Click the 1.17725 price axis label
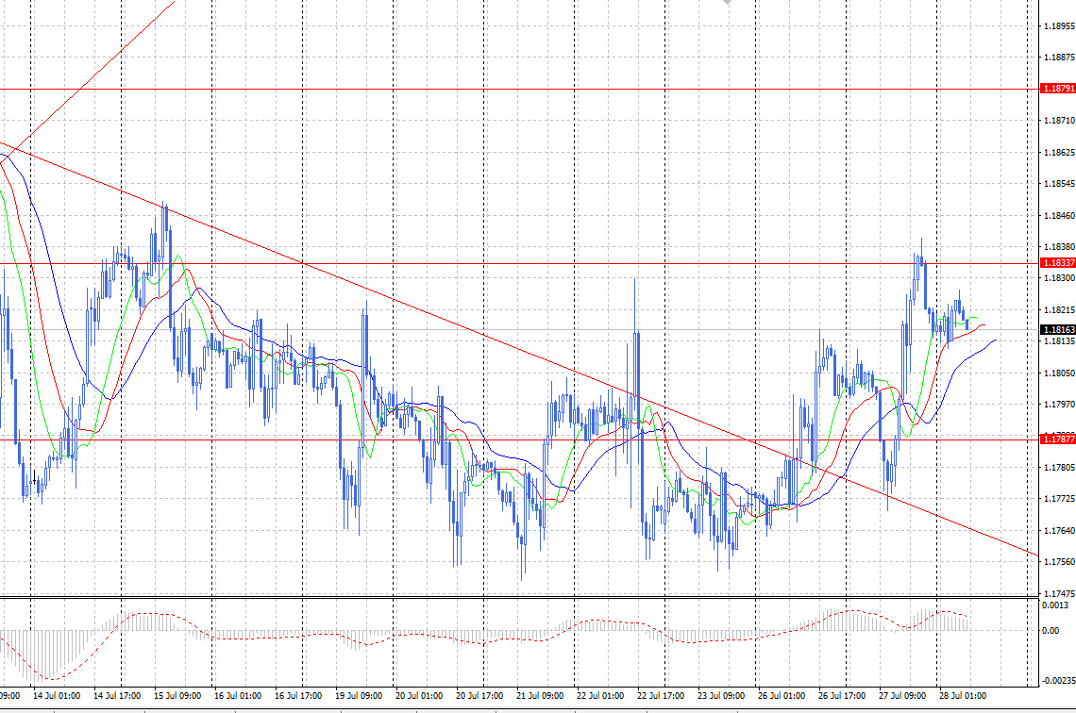The height and width of the screenshot is (713, 1076). click(1059, 499)
